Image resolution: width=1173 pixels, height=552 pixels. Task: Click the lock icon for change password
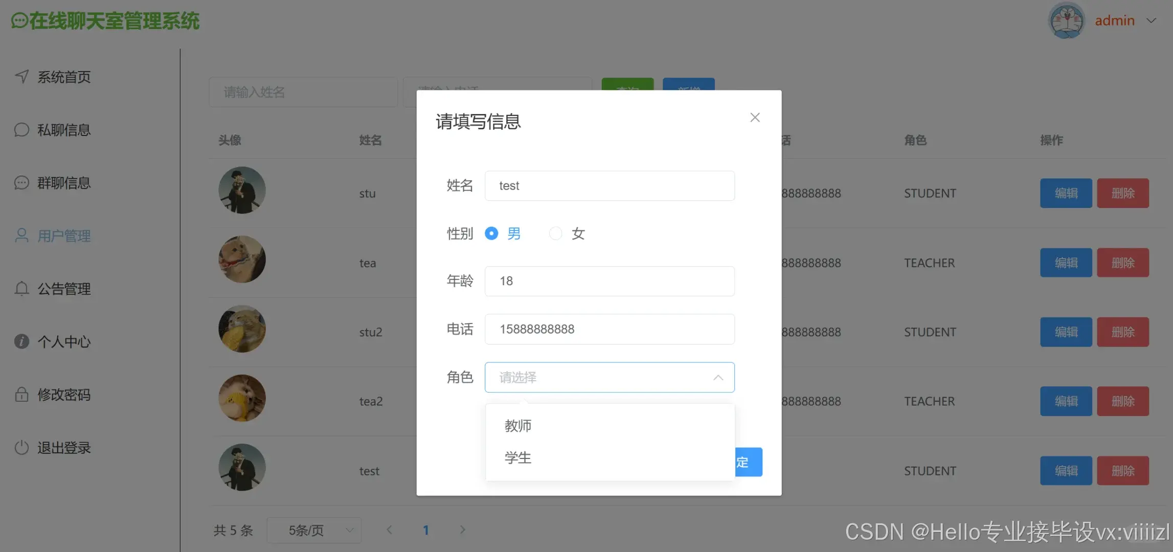click(x=21, y=395)
